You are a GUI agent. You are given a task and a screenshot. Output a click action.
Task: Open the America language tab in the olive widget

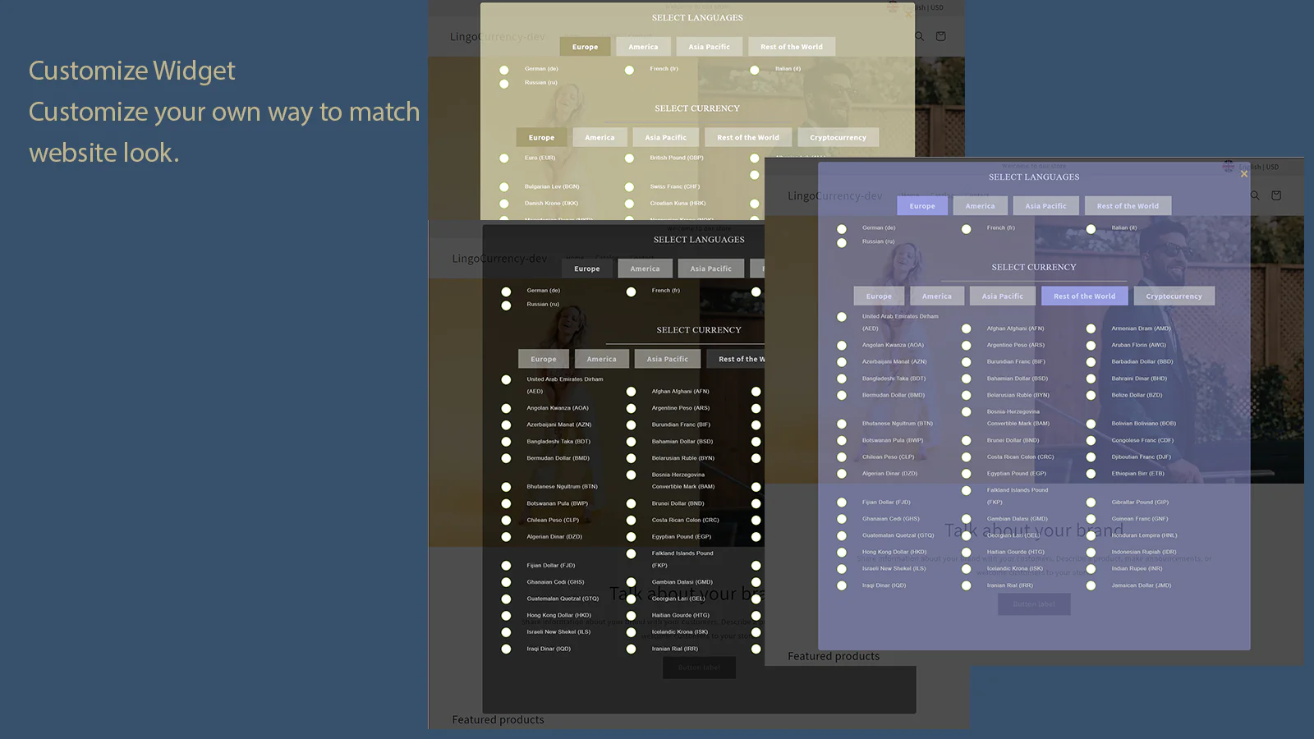[x=643, y=47]
